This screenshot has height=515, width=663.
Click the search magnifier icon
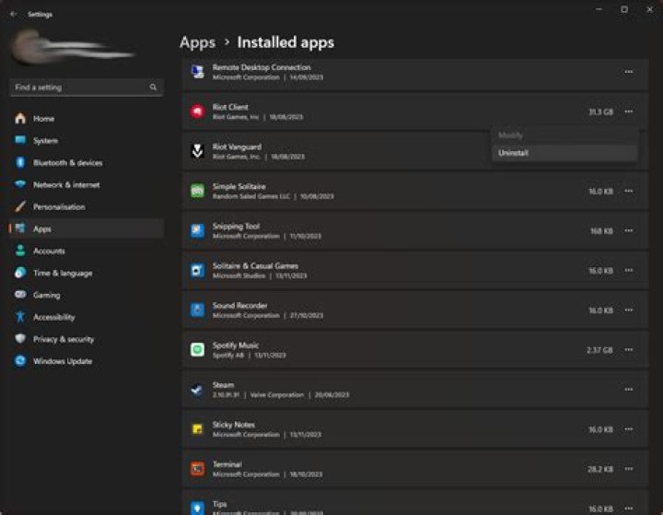coord(153,88)
